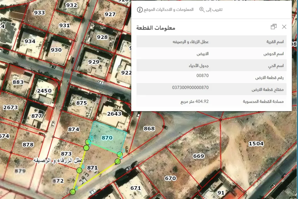Select parcel key value 037300900000870
The image size is (298, 199).
click(190, 87)
